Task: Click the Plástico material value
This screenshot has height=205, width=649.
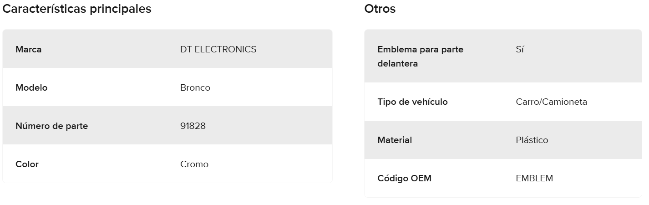Action: click(x=532, y=140)
